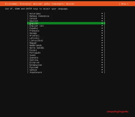Click arrow icon on Hrvatski row
The width and height of the screenshot is (135, 117).
pos(102,35)
